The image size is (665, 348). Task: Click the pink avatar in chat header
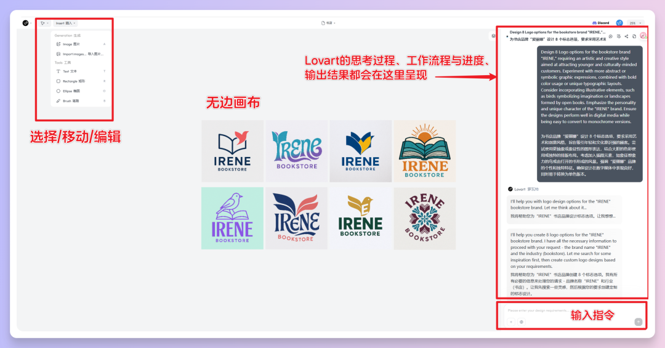point(643,36)
